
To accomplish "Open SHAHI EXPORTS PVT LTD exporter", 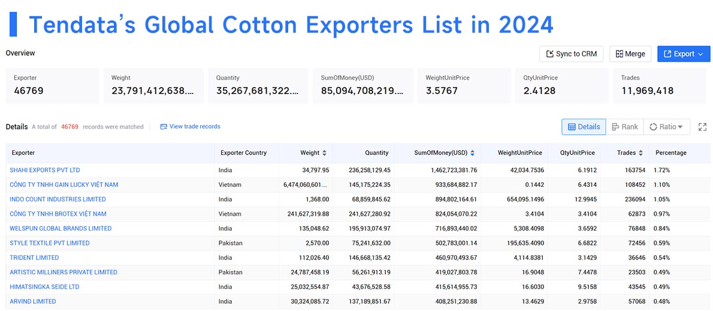I will (x=45, y=170).
